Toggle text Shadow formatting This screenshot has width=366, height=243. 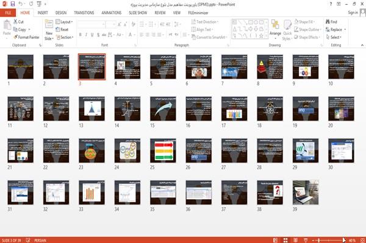pos(98,35)
